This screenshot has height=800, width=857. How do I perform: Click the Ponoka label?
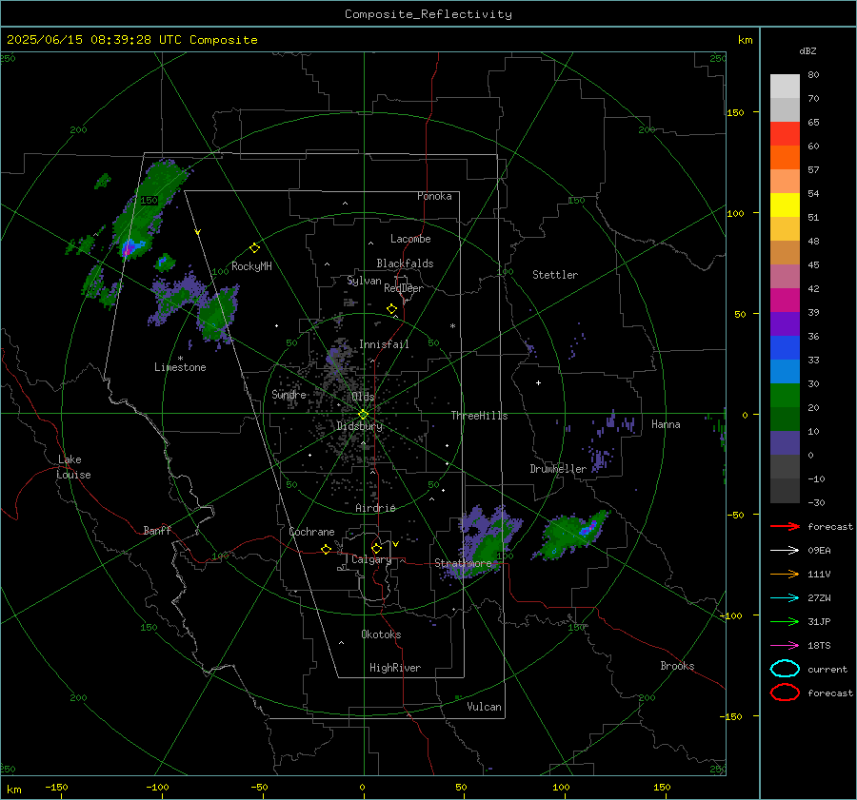point(434,196)
